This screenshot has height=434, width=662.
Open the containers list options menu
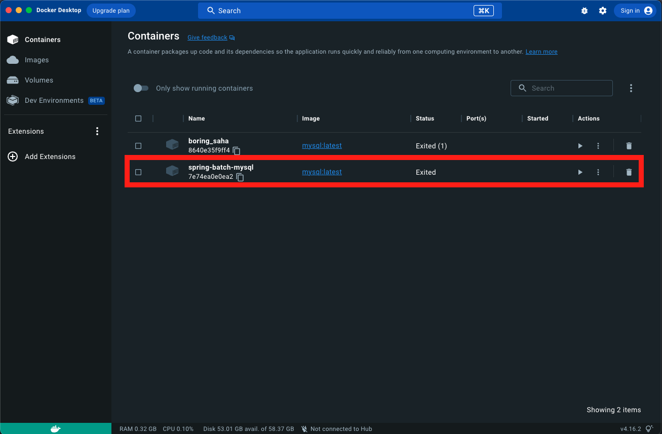click(631, 88)
